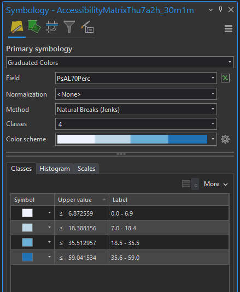This screenshot has width=240, height=292.
Task: Select the Primary symbology paintbrush tab
Action: (17, 27)
